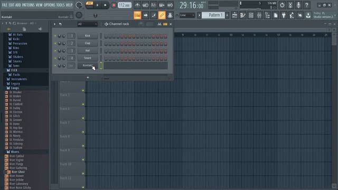Open the FILE menu
Image resolution: width=338 pixels, height=190 pixels.
click(x=4, y=5)
